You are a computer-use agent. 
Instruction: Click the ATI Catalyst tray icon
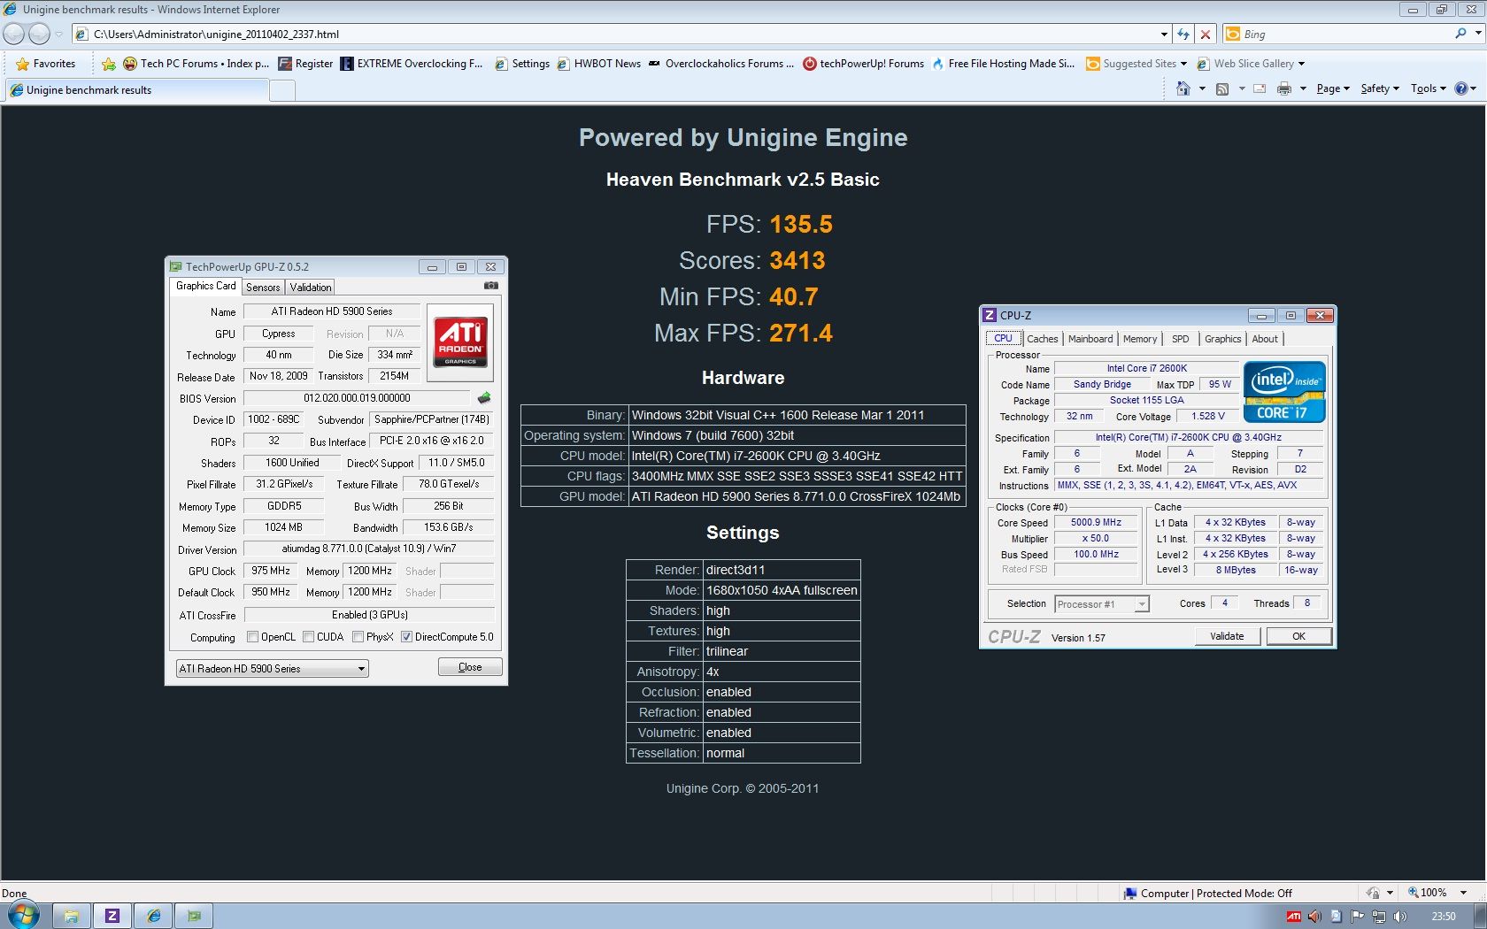tap(1294, 917)
